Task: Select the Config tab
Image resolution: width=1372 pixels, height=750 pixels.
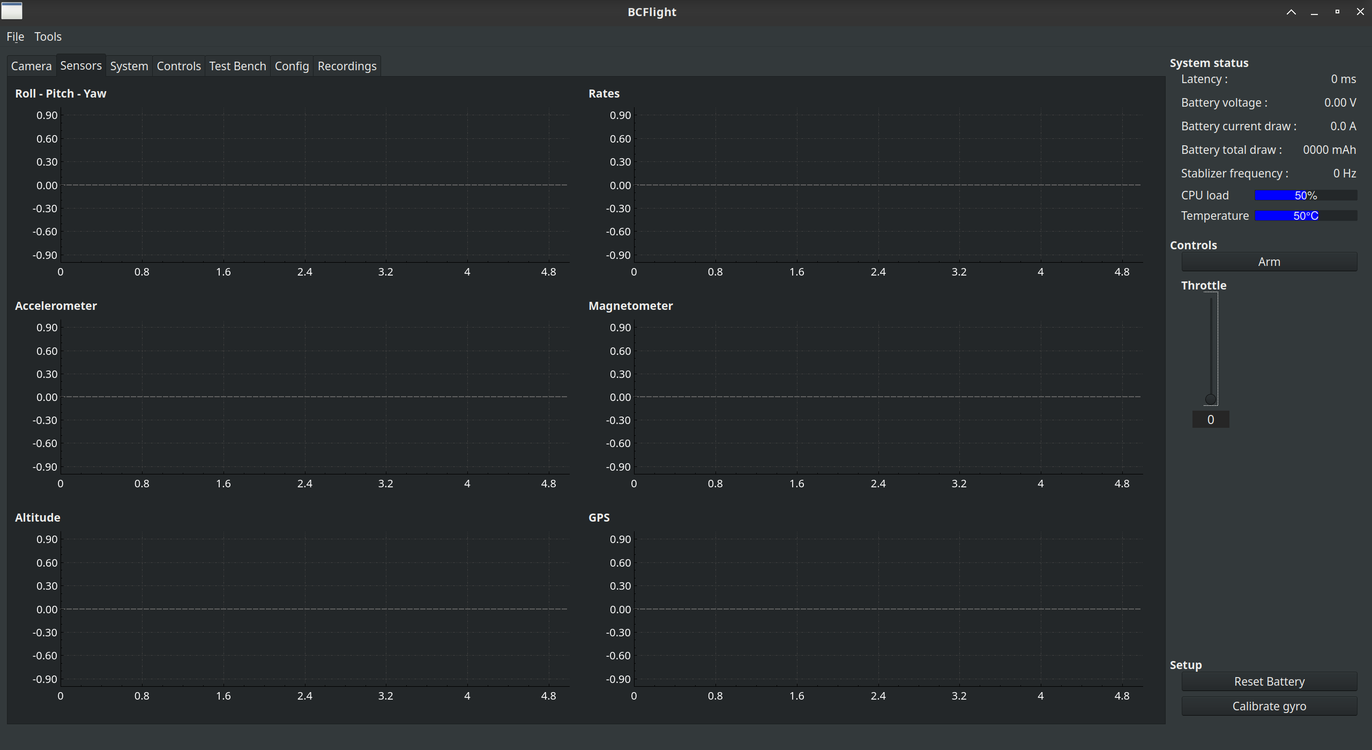Action: tap(292, 66)
